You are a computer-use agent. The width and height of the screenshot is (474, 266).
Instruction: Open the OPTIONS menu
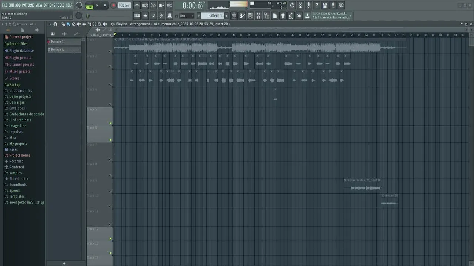point(49,5)
